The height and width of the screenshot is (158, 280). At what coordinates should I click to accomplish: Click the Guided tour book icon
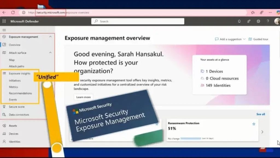pos(250,39)
